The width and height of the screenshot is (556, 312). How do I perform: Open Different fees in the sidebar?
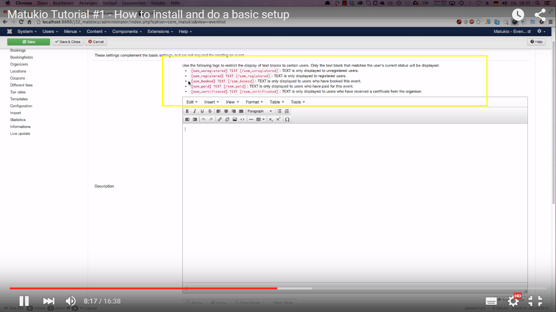21,85
